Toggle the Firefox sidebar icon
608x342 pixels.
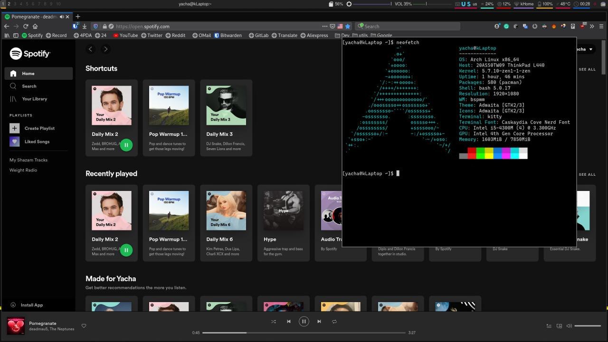click(x=16, y=35)
